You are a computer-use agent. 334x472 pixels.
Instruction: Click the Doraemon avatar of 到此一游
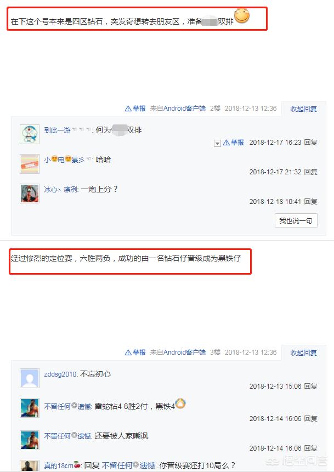pos(30,134)
